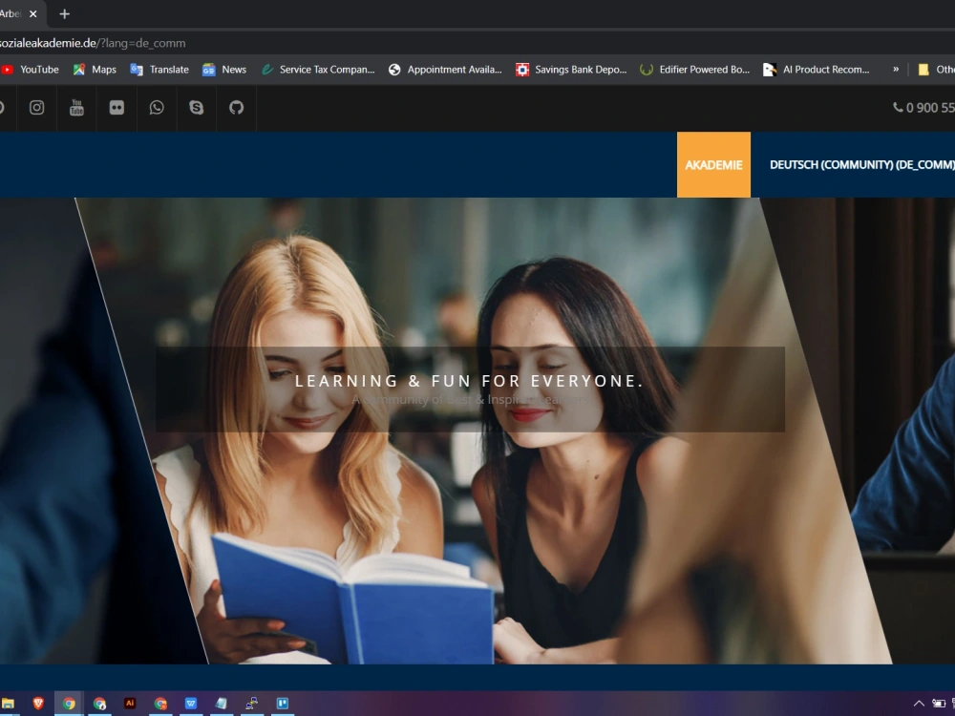The height and width of the screenshot is (716, 955).
Task: Open the Skype social icon
Action: tap(196, 108)
